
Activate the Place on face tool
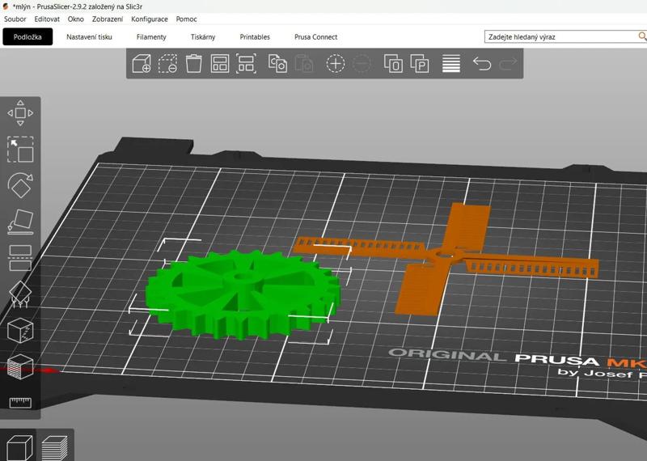coord(20,221)
